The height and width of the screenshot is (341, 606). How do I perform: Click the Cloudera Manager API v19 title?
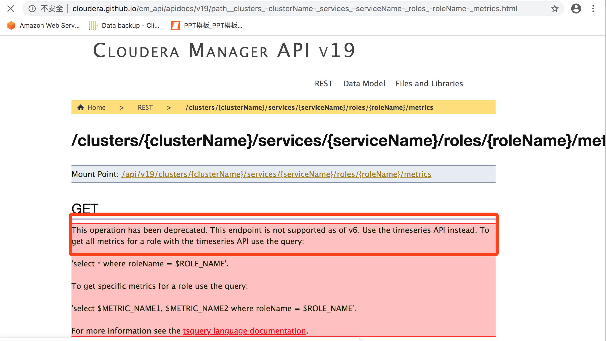(x=224, y=51)
